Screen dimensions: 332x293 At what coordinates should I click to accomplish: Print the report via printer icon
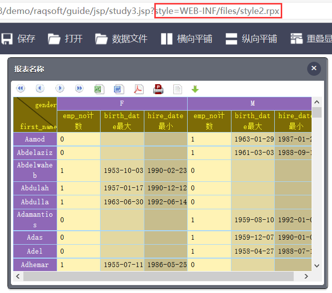point(158,89)
